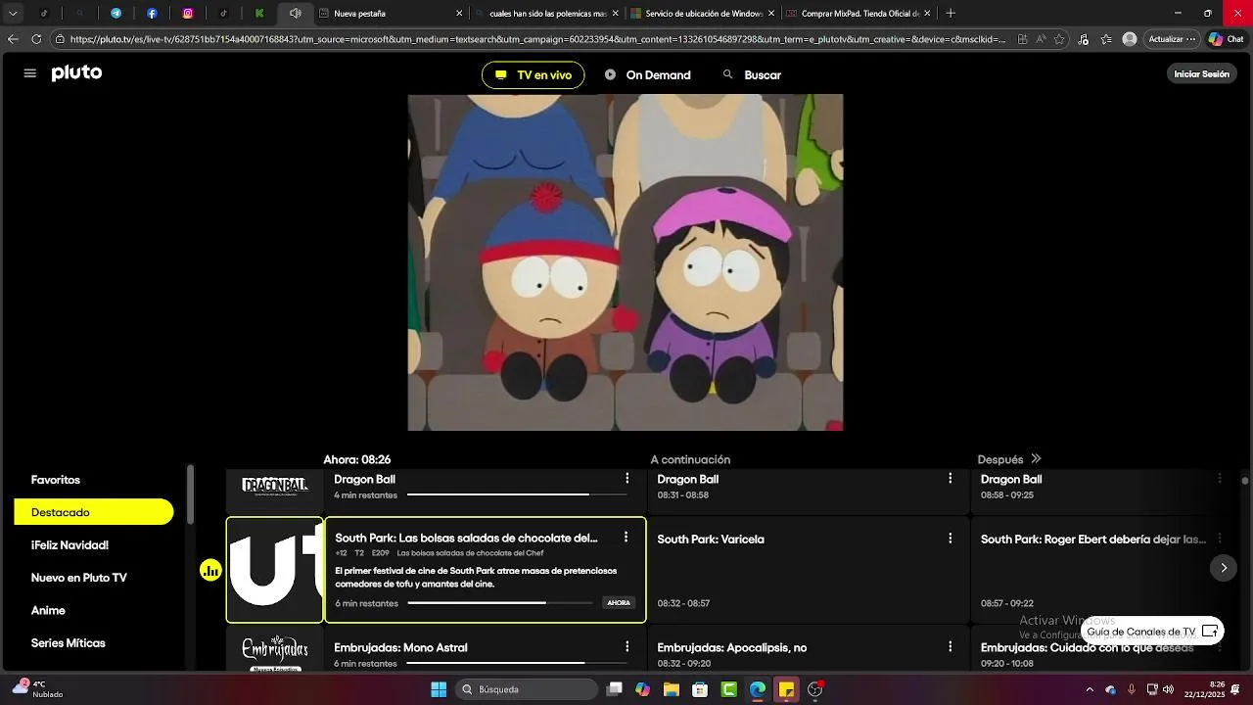Click the Actualizar browser button
This screenshot has width=1253, height=705.
(x=1172, y=39)
